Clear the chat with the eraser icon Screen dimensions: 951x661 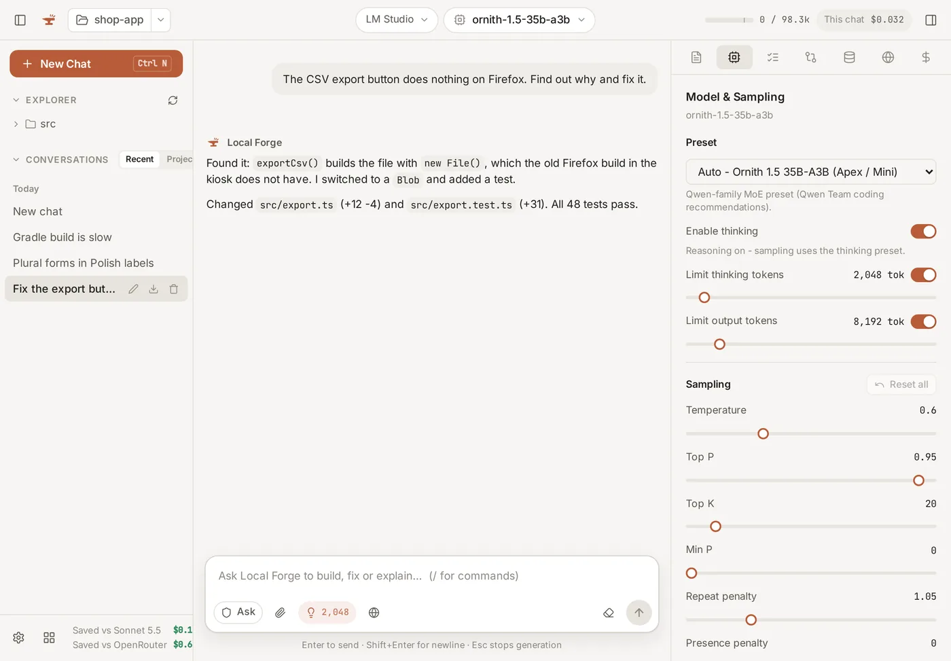(609, 613)
